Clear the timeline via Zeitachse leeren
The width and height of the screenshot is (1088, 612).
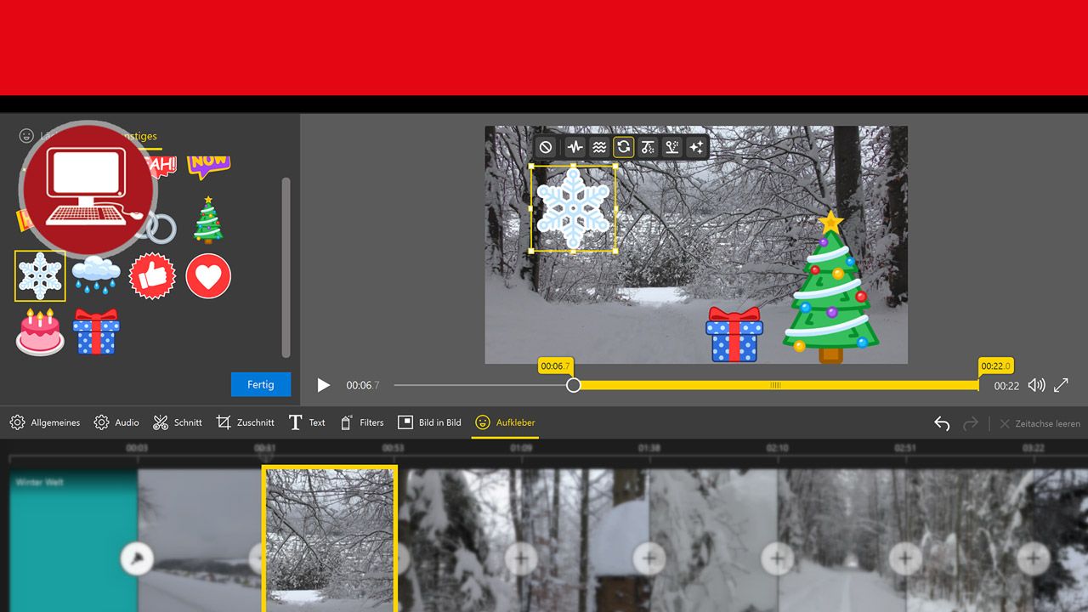1047,422
